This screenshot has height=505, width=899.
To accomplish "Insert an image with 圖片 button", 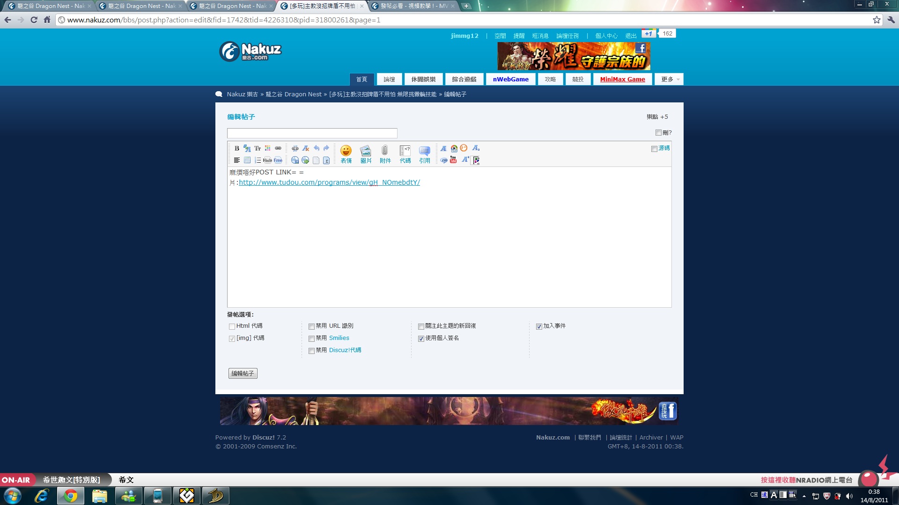I will tap(366, 154).
